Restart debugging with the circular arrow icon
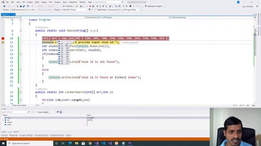This screenshot has width=261, height=146. pyautogui.click(x=93, y=6)
